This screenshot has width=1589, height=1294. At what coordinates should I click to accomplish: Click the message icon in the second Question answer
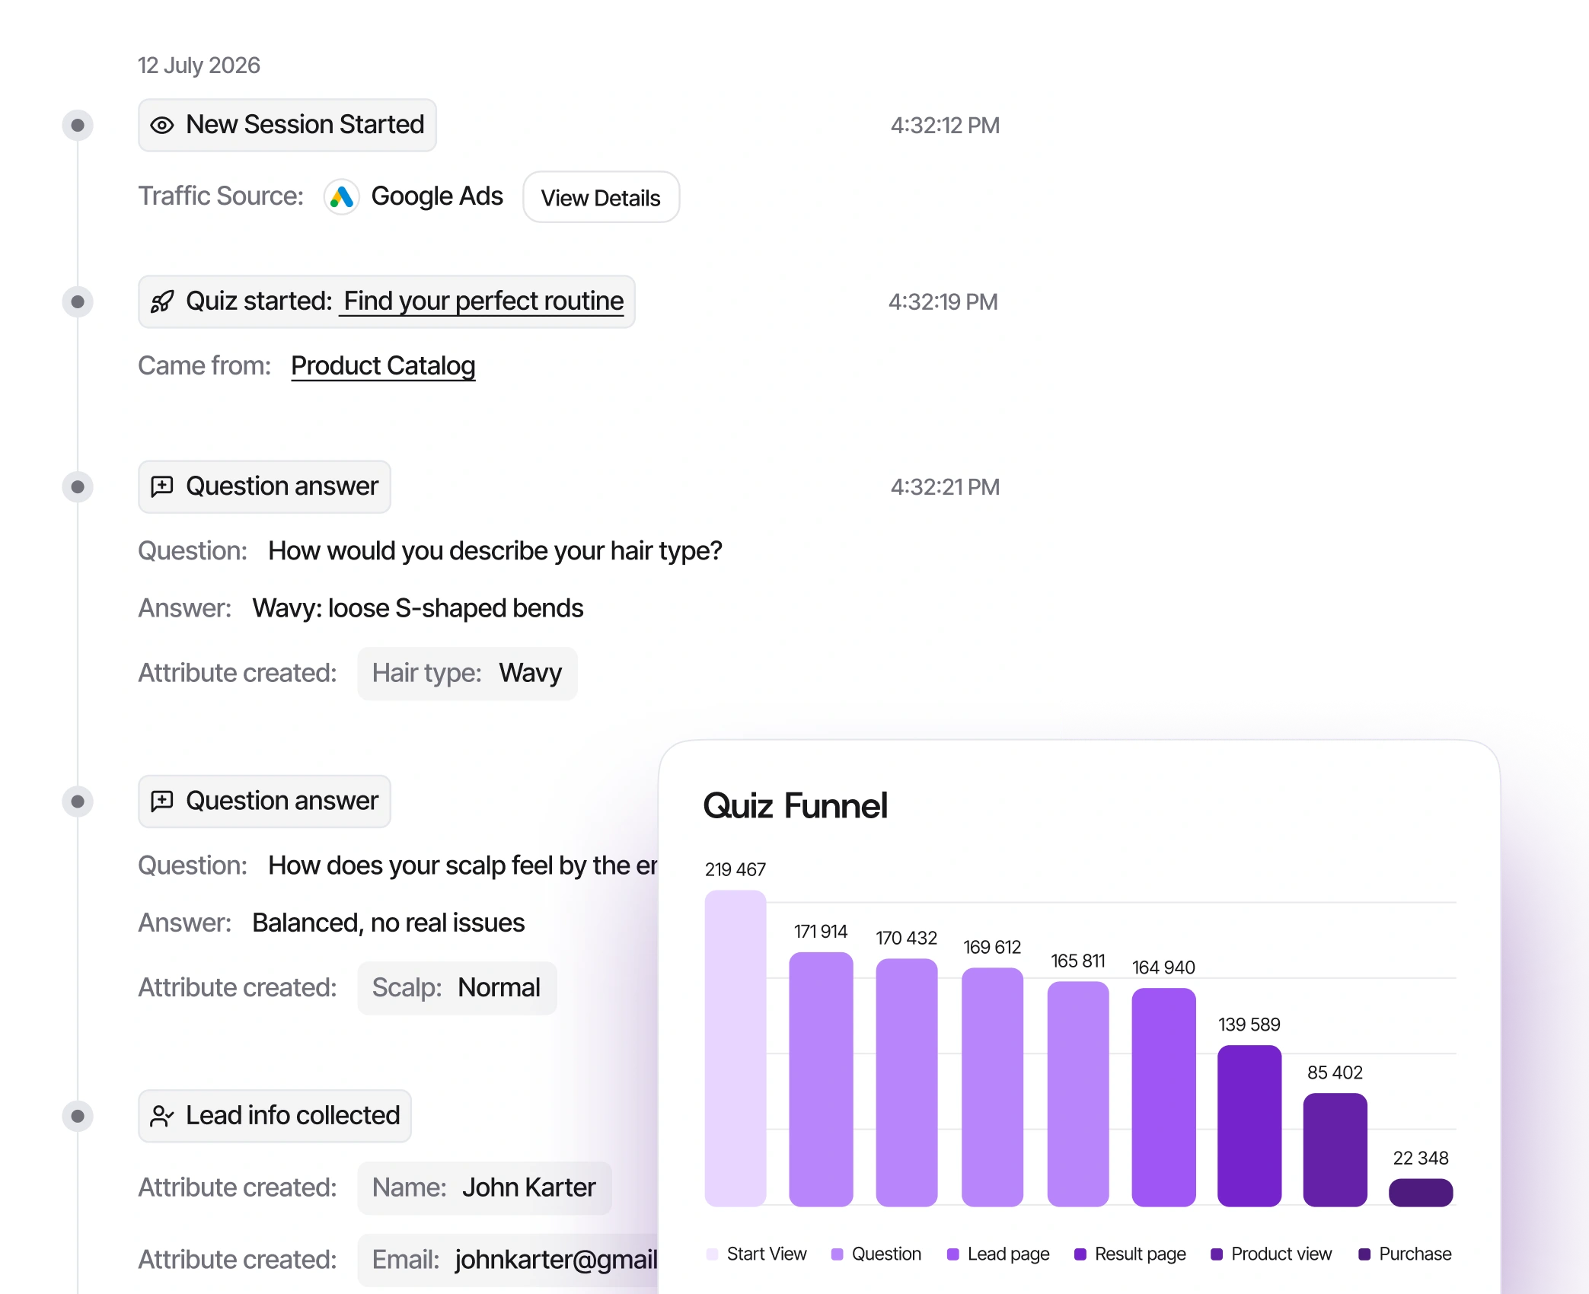[x=162, y=801]
